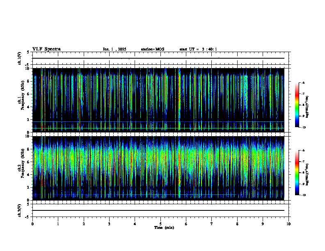
Task: Click the "station=MOS" header label
Action: click(153, 49)
